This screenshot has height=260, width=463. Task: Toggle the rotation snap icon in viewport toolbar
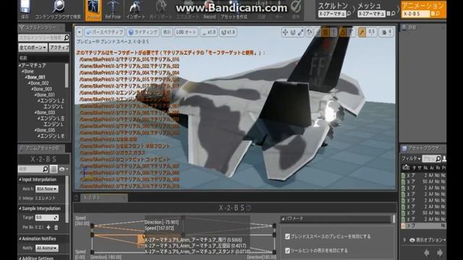342,32
